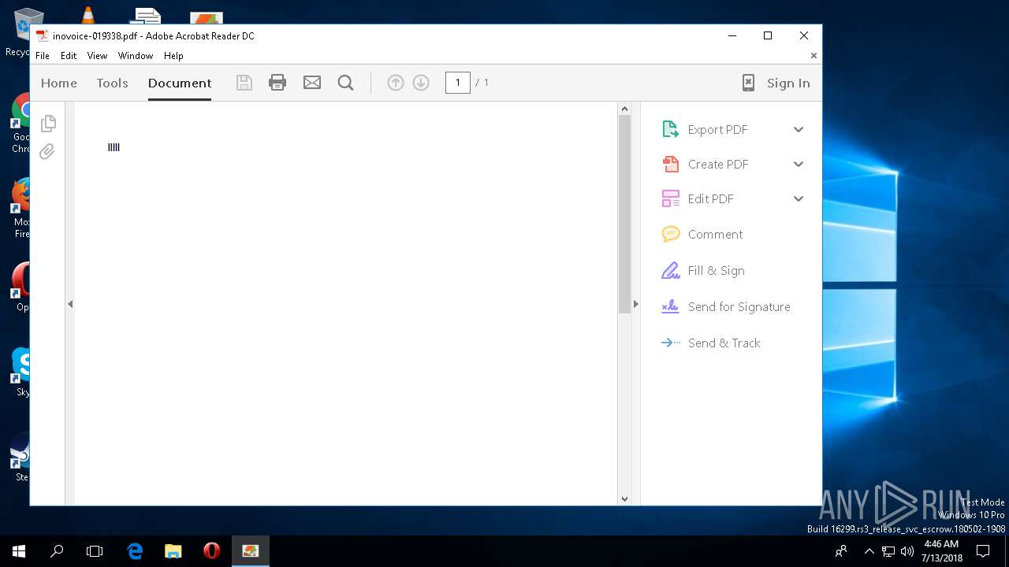
Task: Click the volume speaker tray icon
Action: pyautogui.click(x=907, y=551)
